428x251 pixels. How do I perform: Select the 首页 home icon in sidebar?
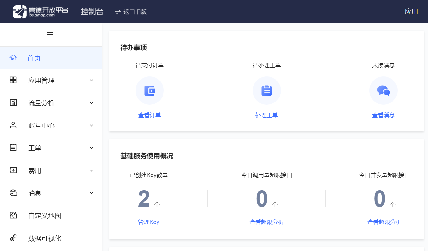coord(13,57)
